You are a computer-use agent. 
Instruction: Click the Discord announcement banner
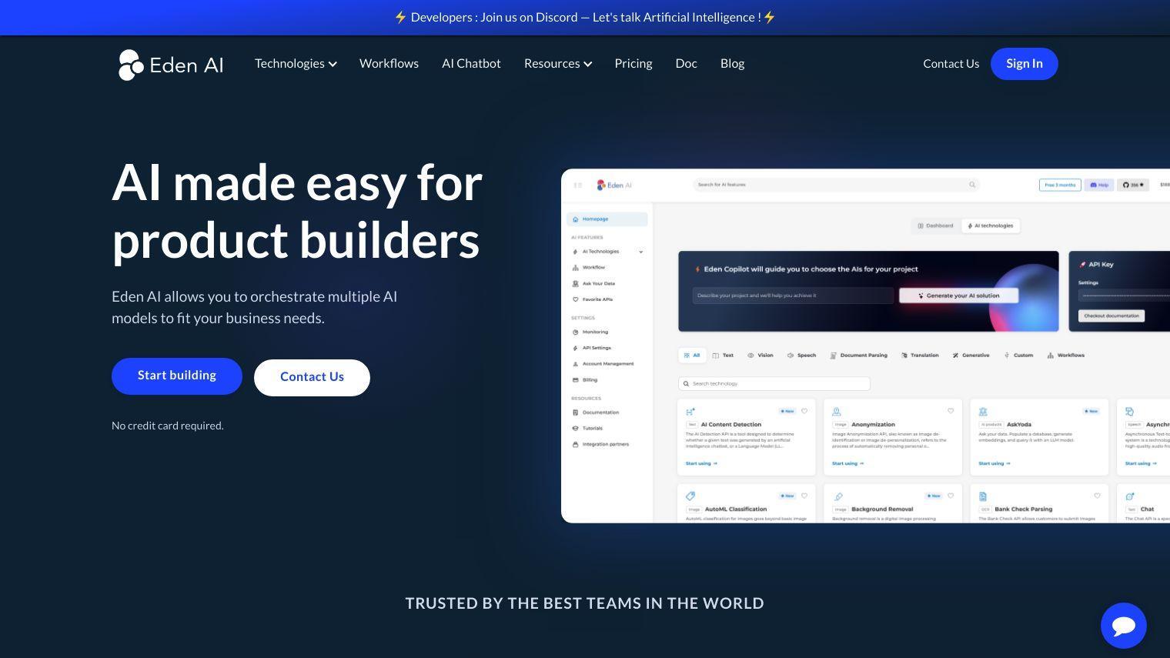pyautogui.click(x=585, y=18)
